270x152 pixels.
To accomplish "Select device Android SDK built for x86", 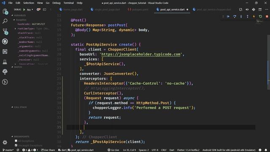I will (229, 150).
